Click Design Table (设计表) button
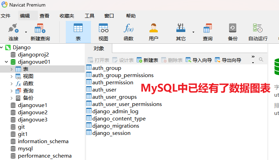The height and width of the screenshot is (160, 279). point(123,60)
